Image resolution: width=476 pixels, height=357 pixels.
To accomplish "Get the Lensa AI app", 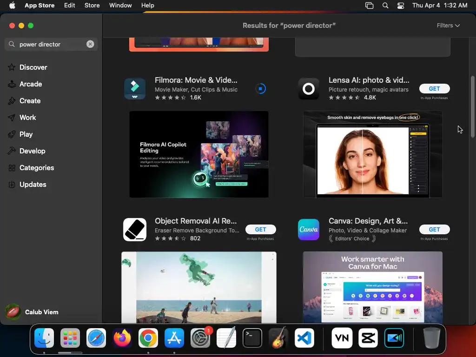I will pos(434,89).
